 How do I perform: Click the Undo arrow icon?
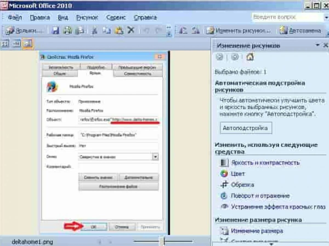147,30
